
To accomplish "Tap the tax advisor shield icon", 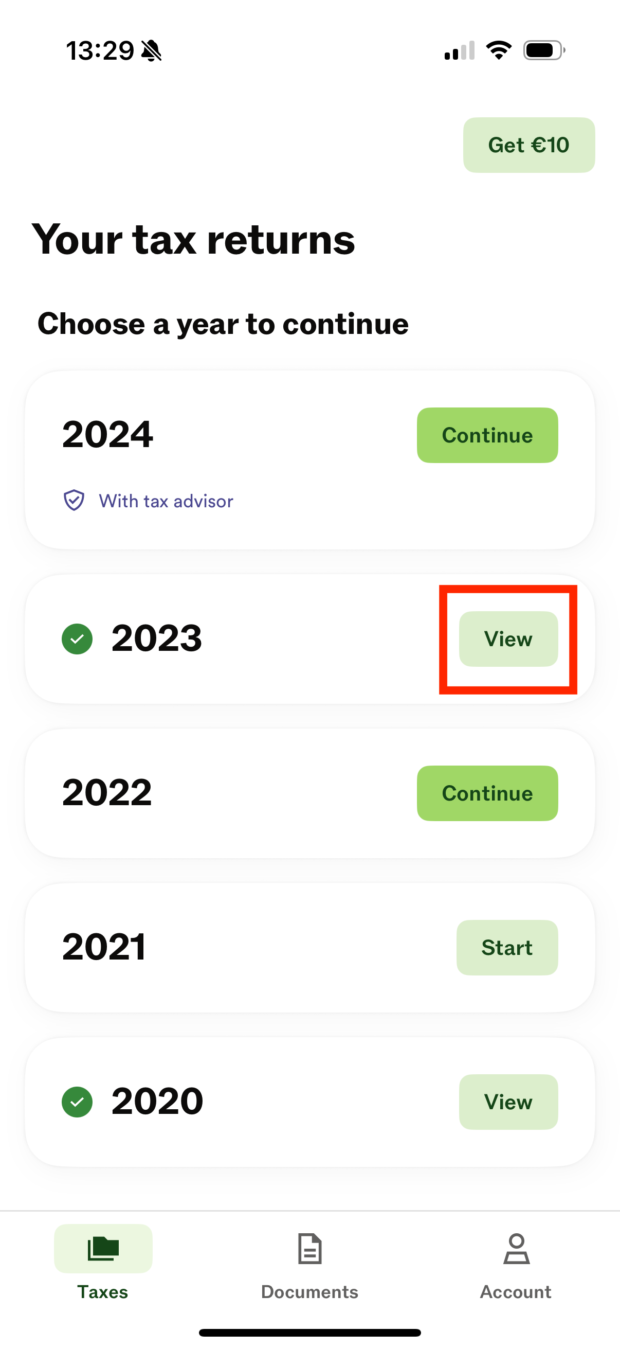I will (x=74, y=501).
